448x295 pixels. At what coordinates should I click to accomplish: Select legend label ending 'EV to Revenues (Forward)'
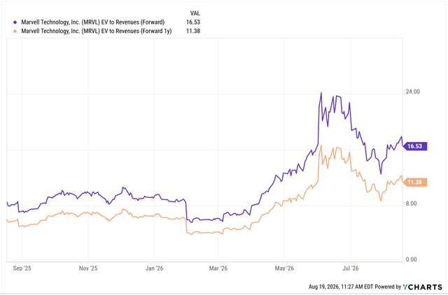[x=93, y=22]
